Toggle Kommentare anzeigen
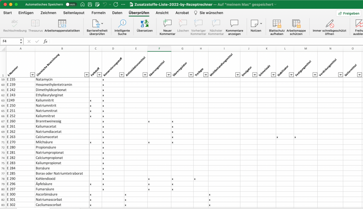The image size is (363, 209). (x=234, y=27)
